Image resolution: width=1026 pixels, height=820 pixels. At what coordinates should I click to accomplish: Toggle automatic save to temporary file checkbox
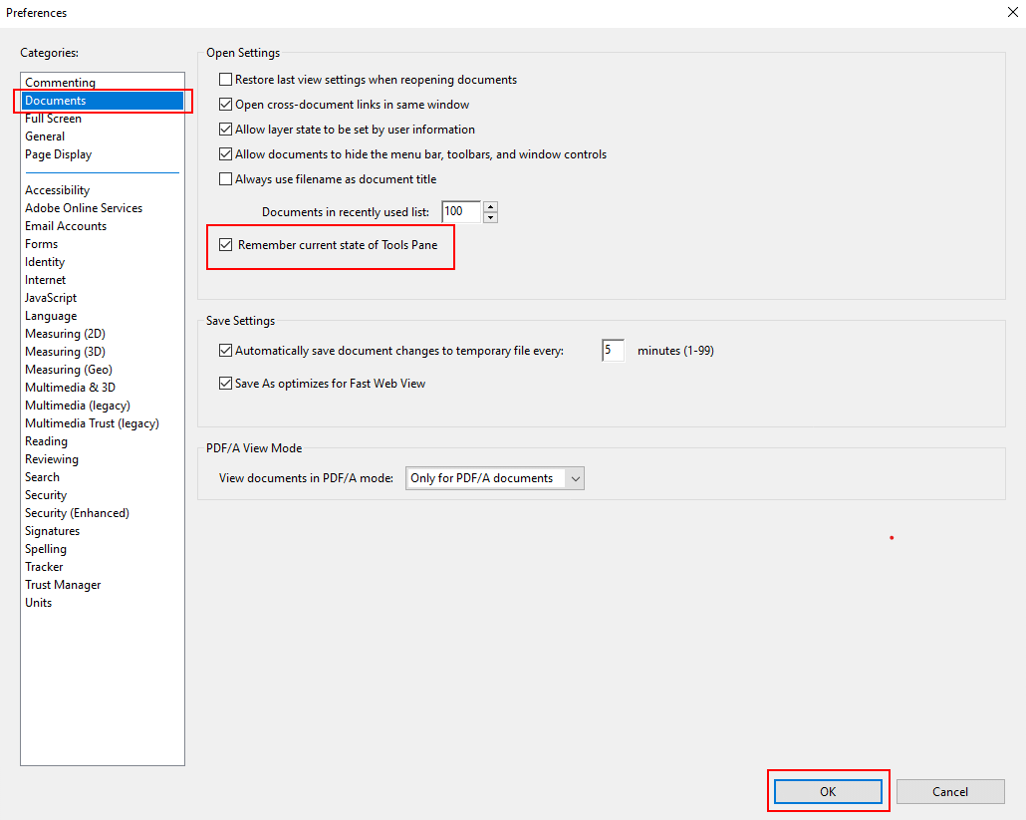[225, 351]
